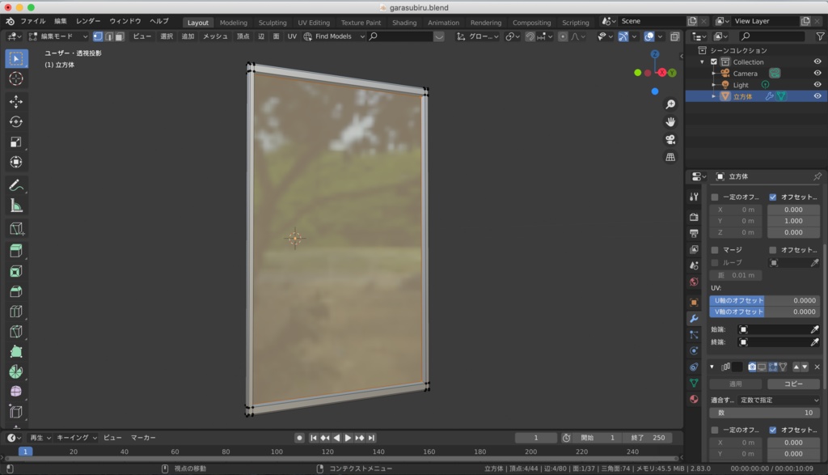
Task: Open the Material properties tab
Action: pyautogui.click(x=694, y=399)
